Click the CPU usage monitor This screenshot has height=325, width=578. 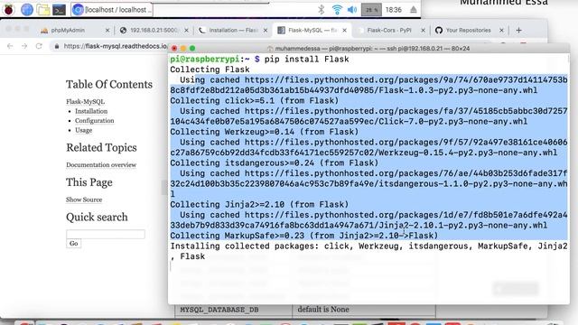point(371,10)
